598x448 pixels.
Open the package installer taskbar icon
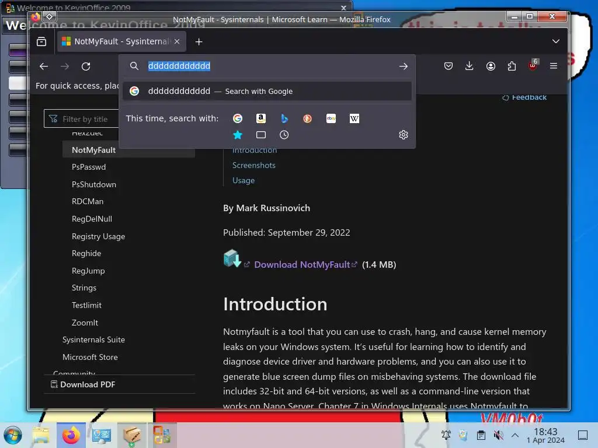[x=132, y=435]
